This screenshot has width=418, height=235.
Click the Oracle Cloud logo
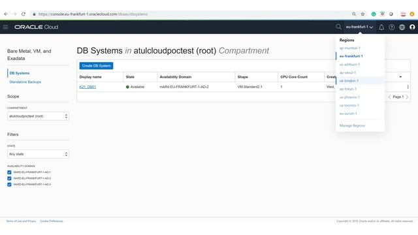pyautogui.click(x=37, y=27)
